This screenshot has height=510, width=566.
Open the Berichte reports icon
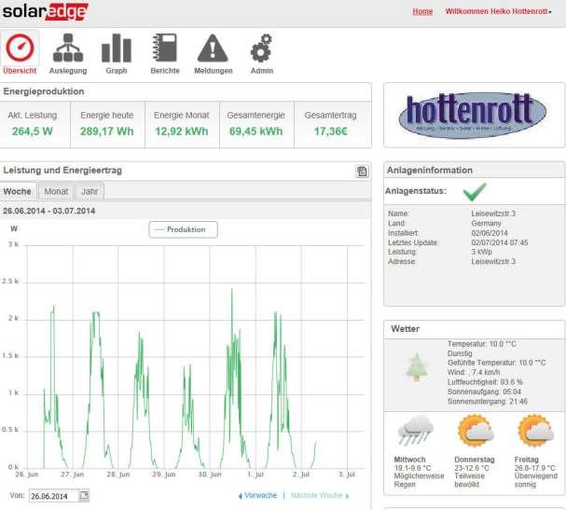165,48
